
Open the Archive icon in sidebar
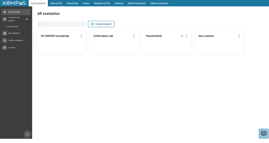point(4,48)
